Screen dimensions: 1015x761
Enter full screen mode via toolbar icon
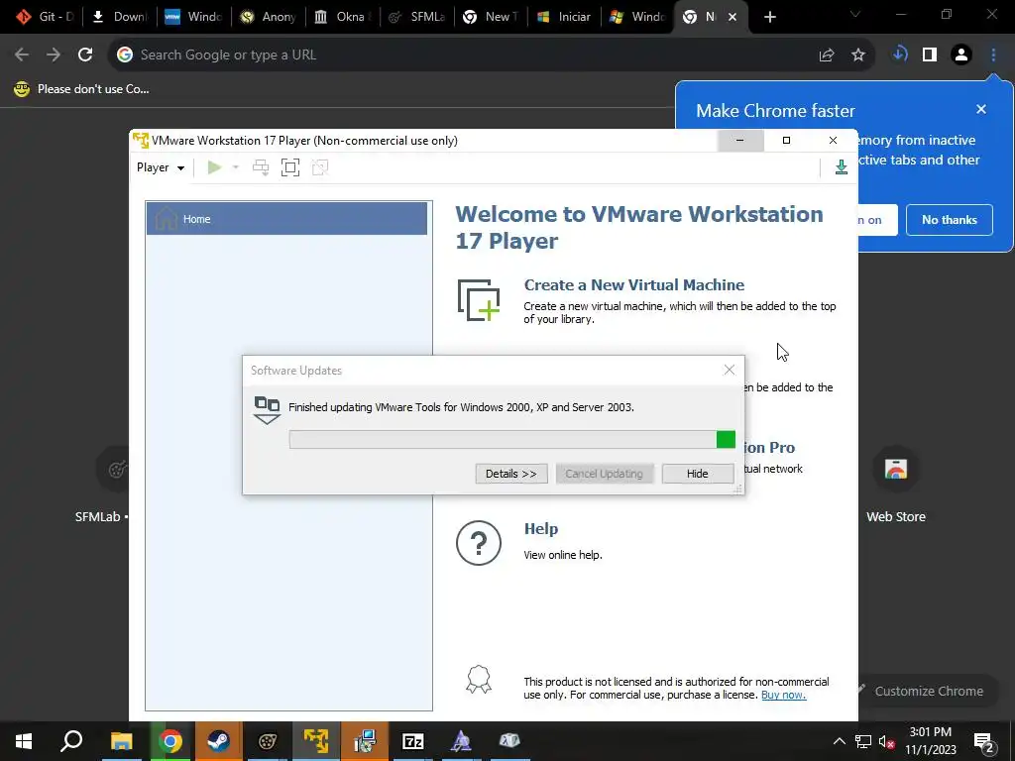click(290, 167)
